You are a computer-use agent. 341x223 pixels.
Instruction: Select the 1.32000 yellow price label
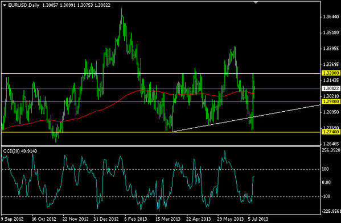point(330,73)
